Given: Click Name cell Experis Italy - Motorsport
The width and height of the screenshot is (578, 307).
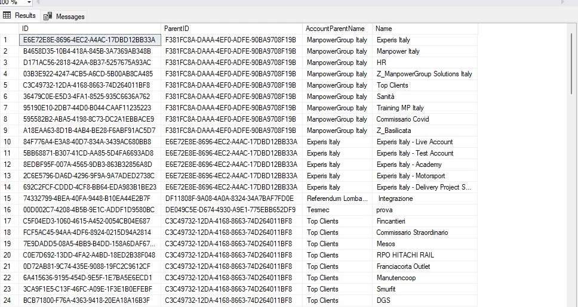Looking at the screenshot, I should coord(425,176).
